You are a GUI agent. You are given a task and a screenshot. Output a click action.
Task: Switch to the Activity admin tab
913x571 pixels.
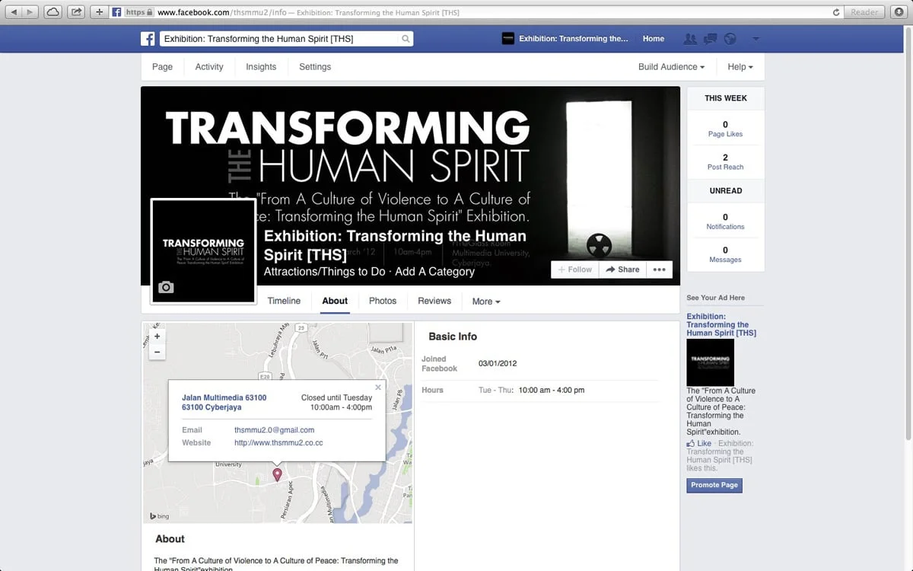pyautogui.click(x=209, y=67)
